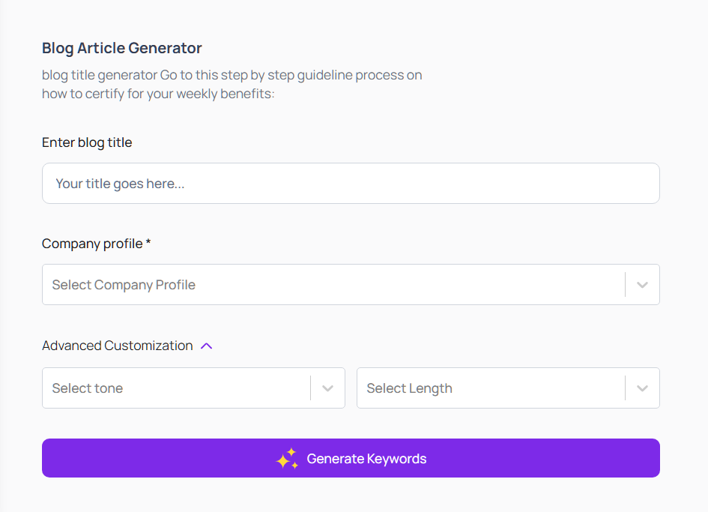
Task: Click the Select Length chevron arrow
Action: coord(642,388)
